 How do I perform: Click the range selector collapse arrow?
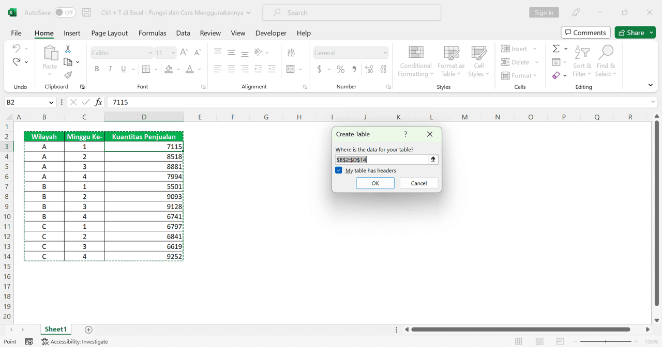click(x=433, y=160)
